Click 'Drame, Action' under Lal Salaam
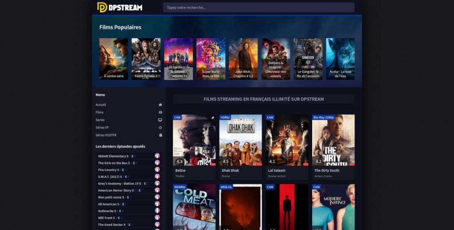This screenshot has height=230, width=454. click(276, 176)
